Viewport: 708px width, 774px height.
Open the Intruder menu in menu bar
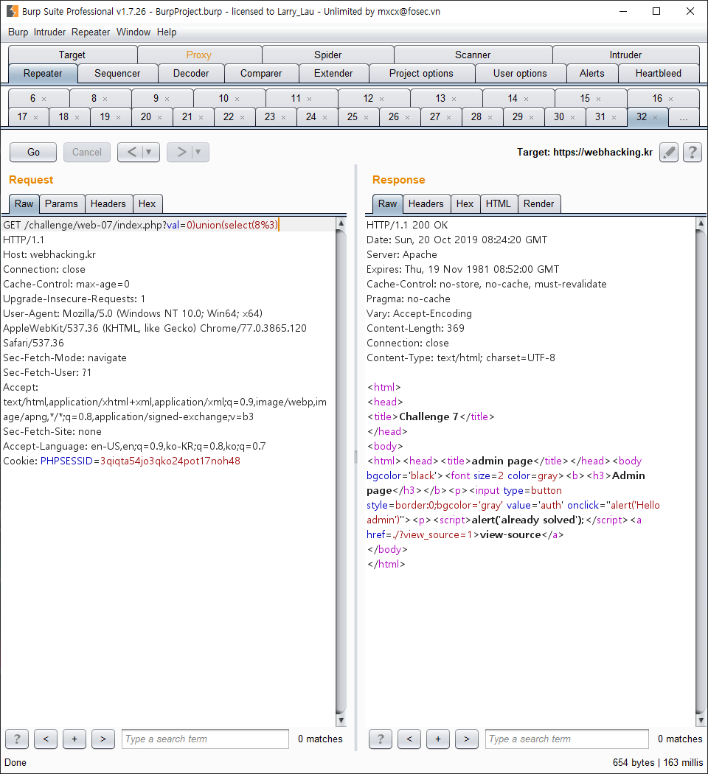coord(49,32)
